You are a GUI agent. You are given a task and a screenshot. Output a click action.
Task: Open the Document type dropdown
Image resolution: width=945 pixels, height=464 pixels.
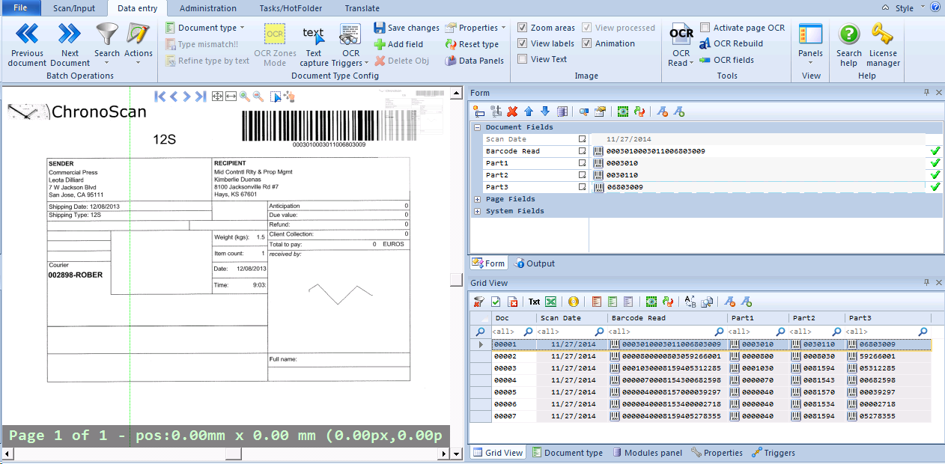pos(205,28)
